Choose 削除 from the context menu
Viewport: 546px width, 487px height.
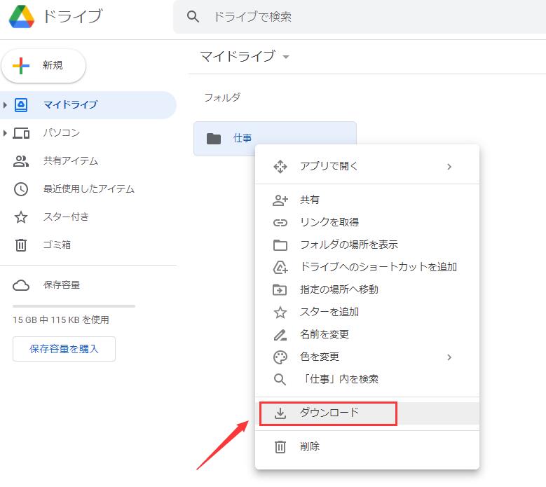(x=367, y=446)
